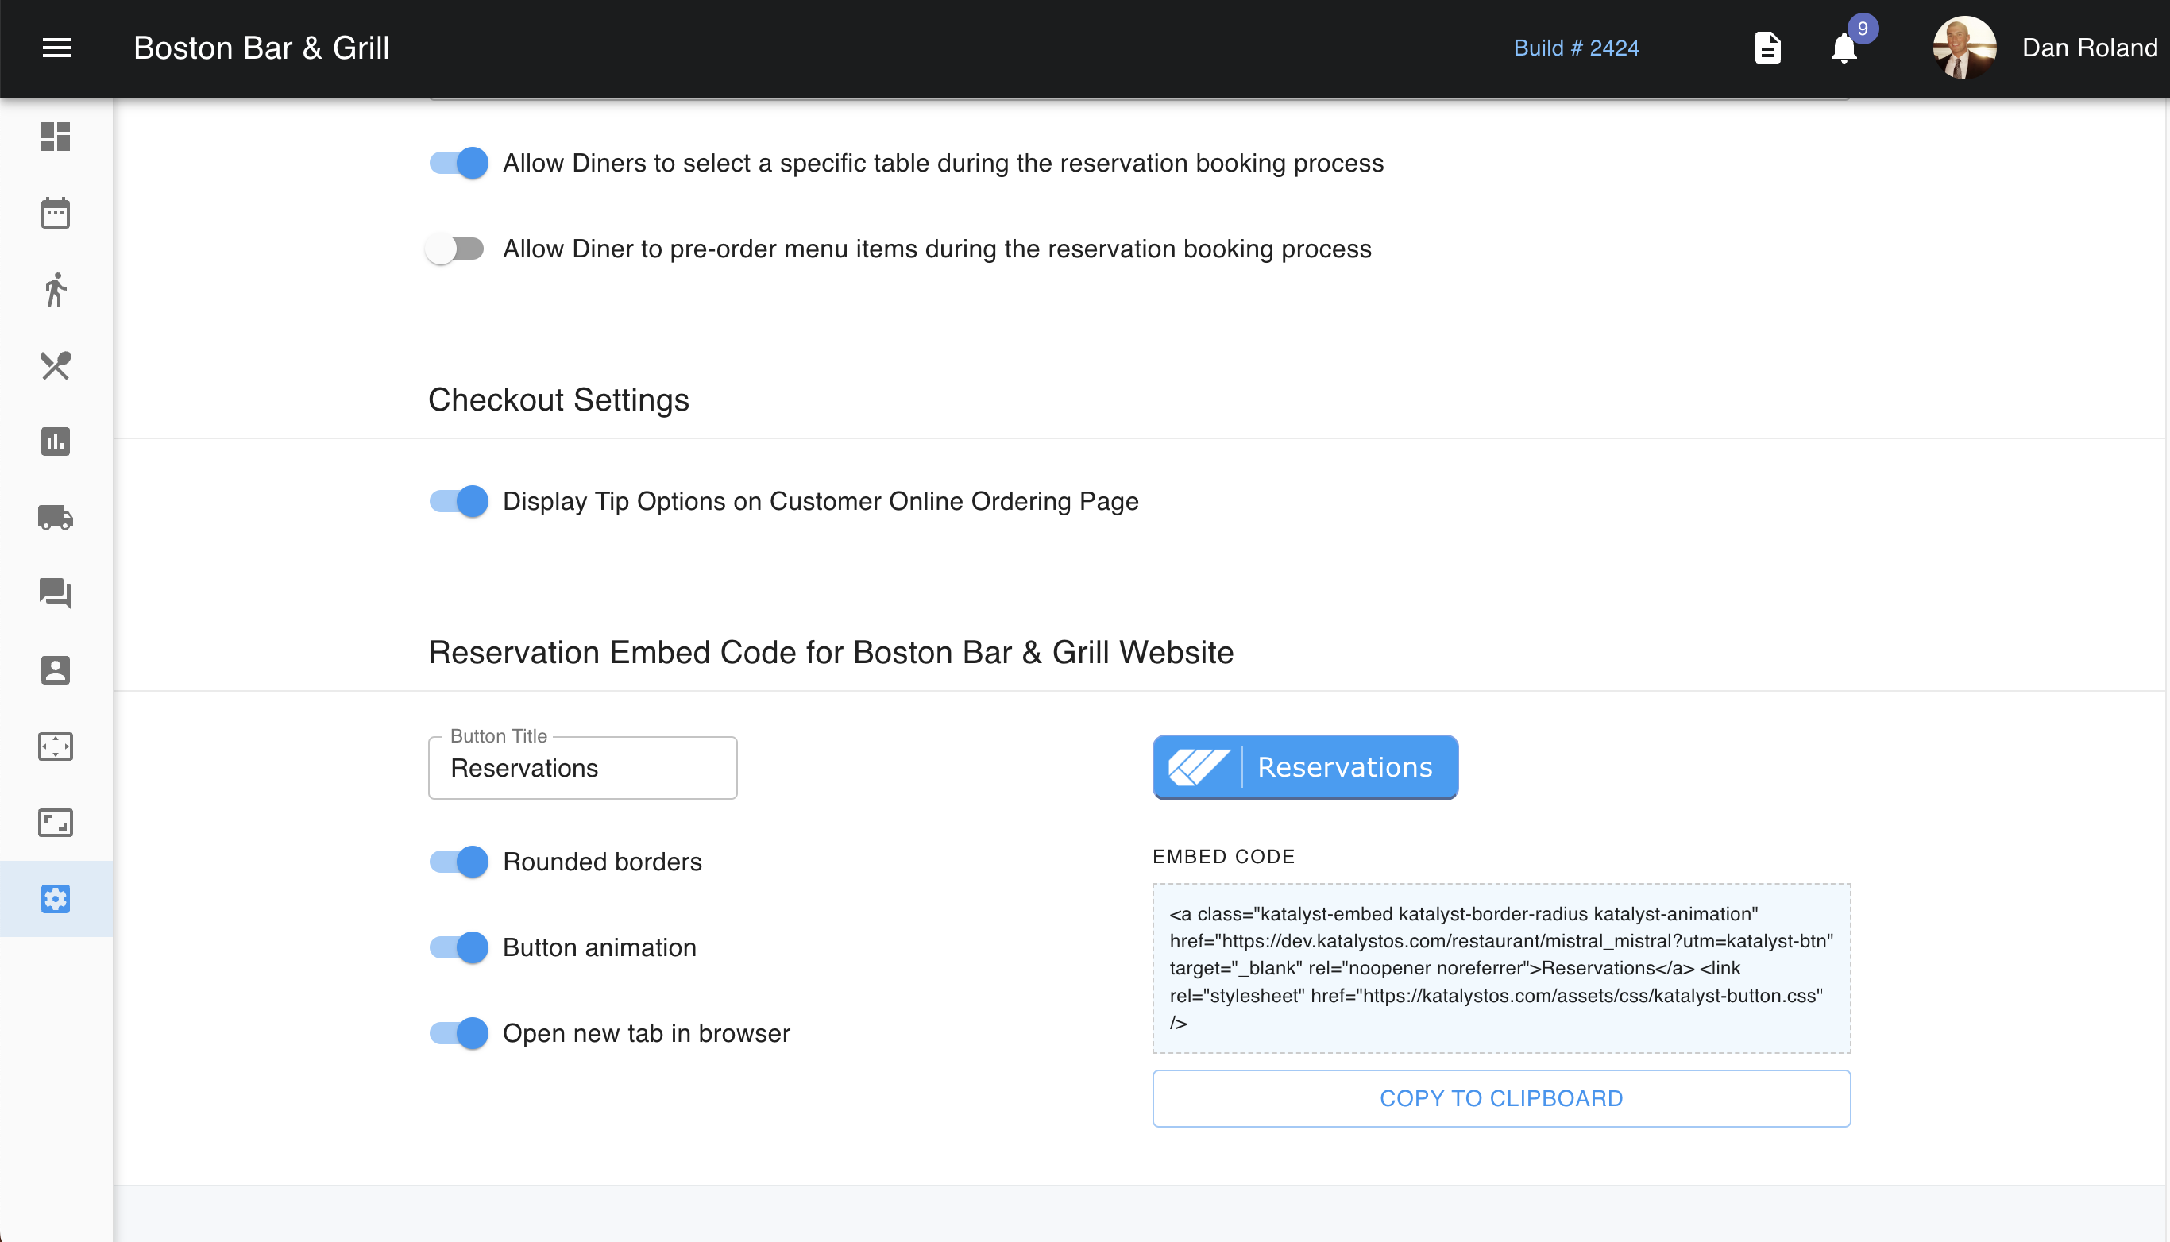Open the document icon in header

(x=1767, y=48)
